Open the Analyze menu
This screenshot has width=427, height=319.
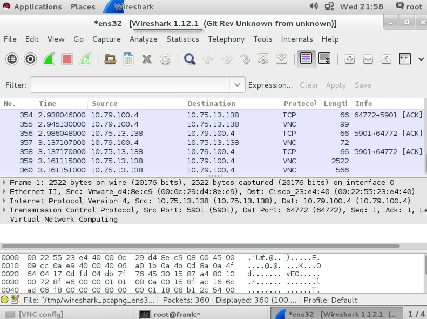click(143, 39)
